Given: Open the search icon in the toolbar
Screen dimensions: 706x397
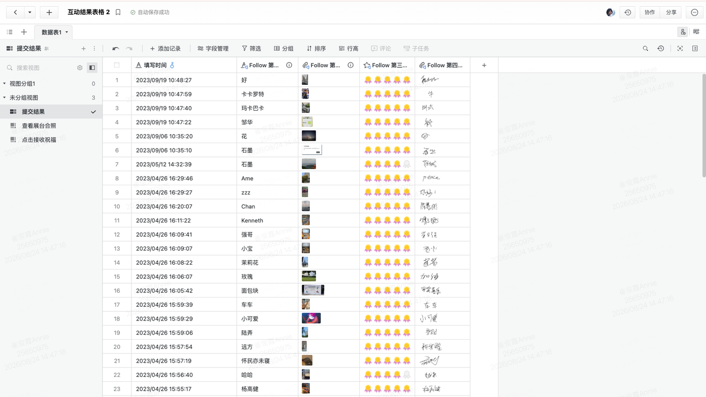Looking at the screenshot, I should click(x=646, y=49).
